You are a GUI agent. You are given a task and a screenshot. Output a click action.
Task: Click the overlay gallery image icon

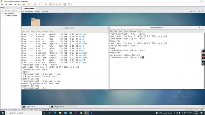click(203, 60)
